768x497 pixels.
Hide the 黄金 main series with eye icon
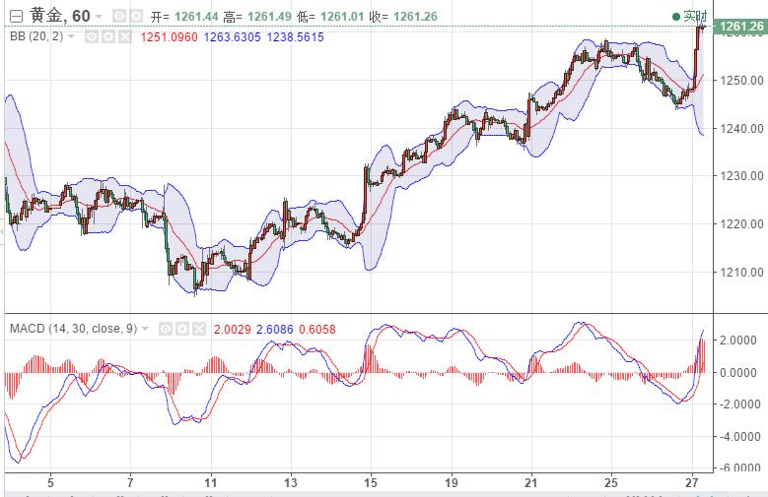(x=118, y=17)
